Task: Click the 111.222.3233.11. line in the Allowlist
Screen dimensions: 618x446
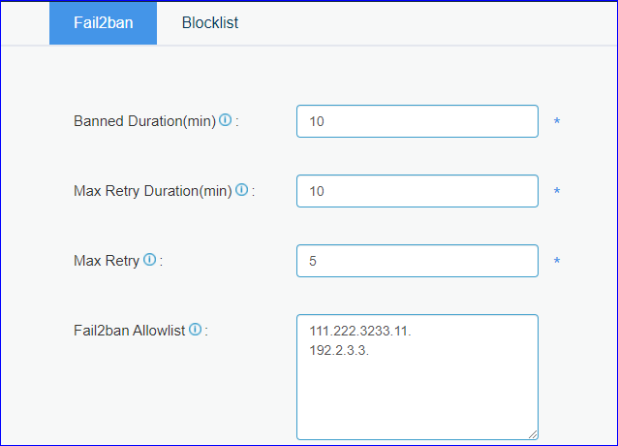Action: pos(360,332)
